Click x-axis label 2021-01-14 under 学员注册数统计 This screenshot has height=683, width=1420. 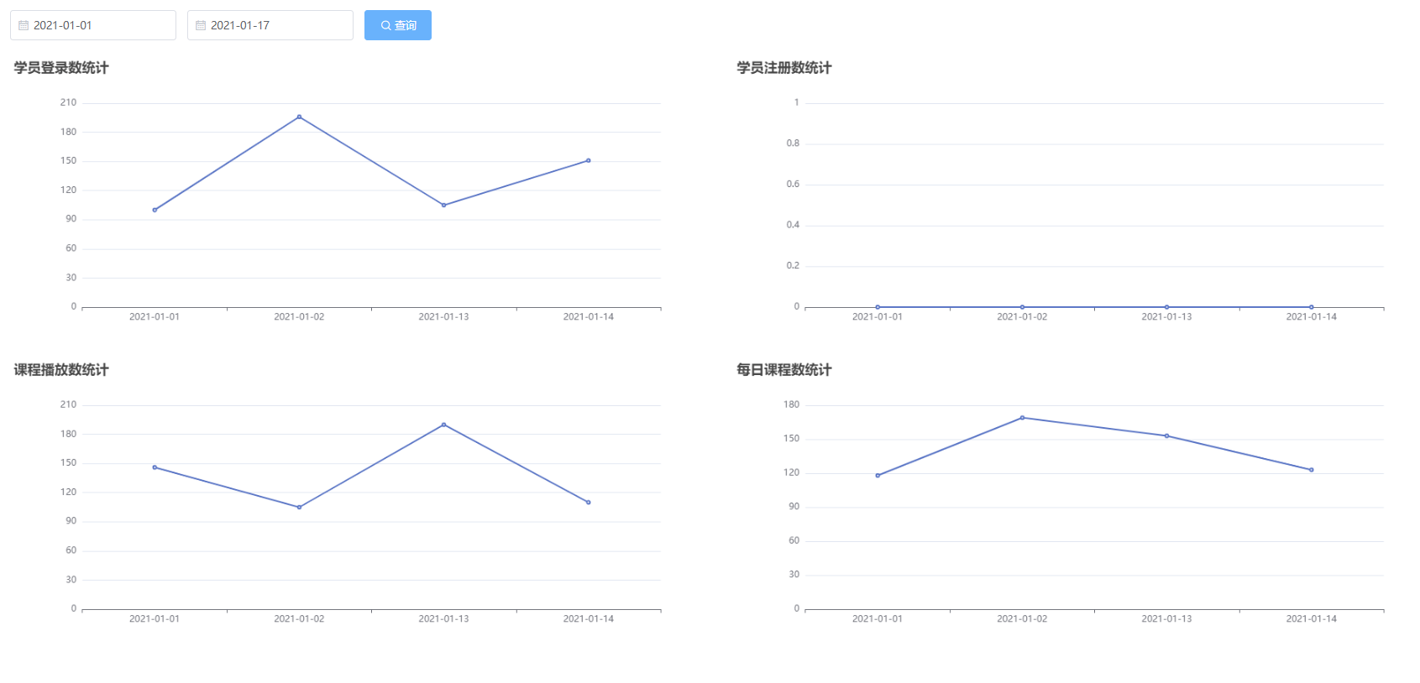point(1312,317)
